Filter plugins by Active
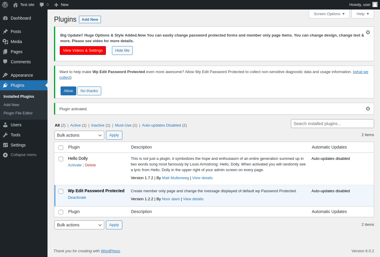The height and width of the screenshot is (257, 380). 75,125
